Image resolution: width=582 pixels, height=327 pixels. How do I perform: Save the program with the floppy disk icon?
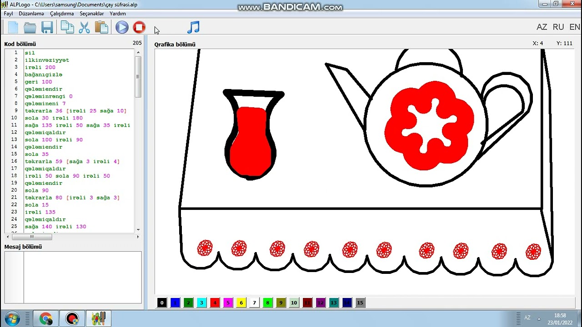[47, 27]
